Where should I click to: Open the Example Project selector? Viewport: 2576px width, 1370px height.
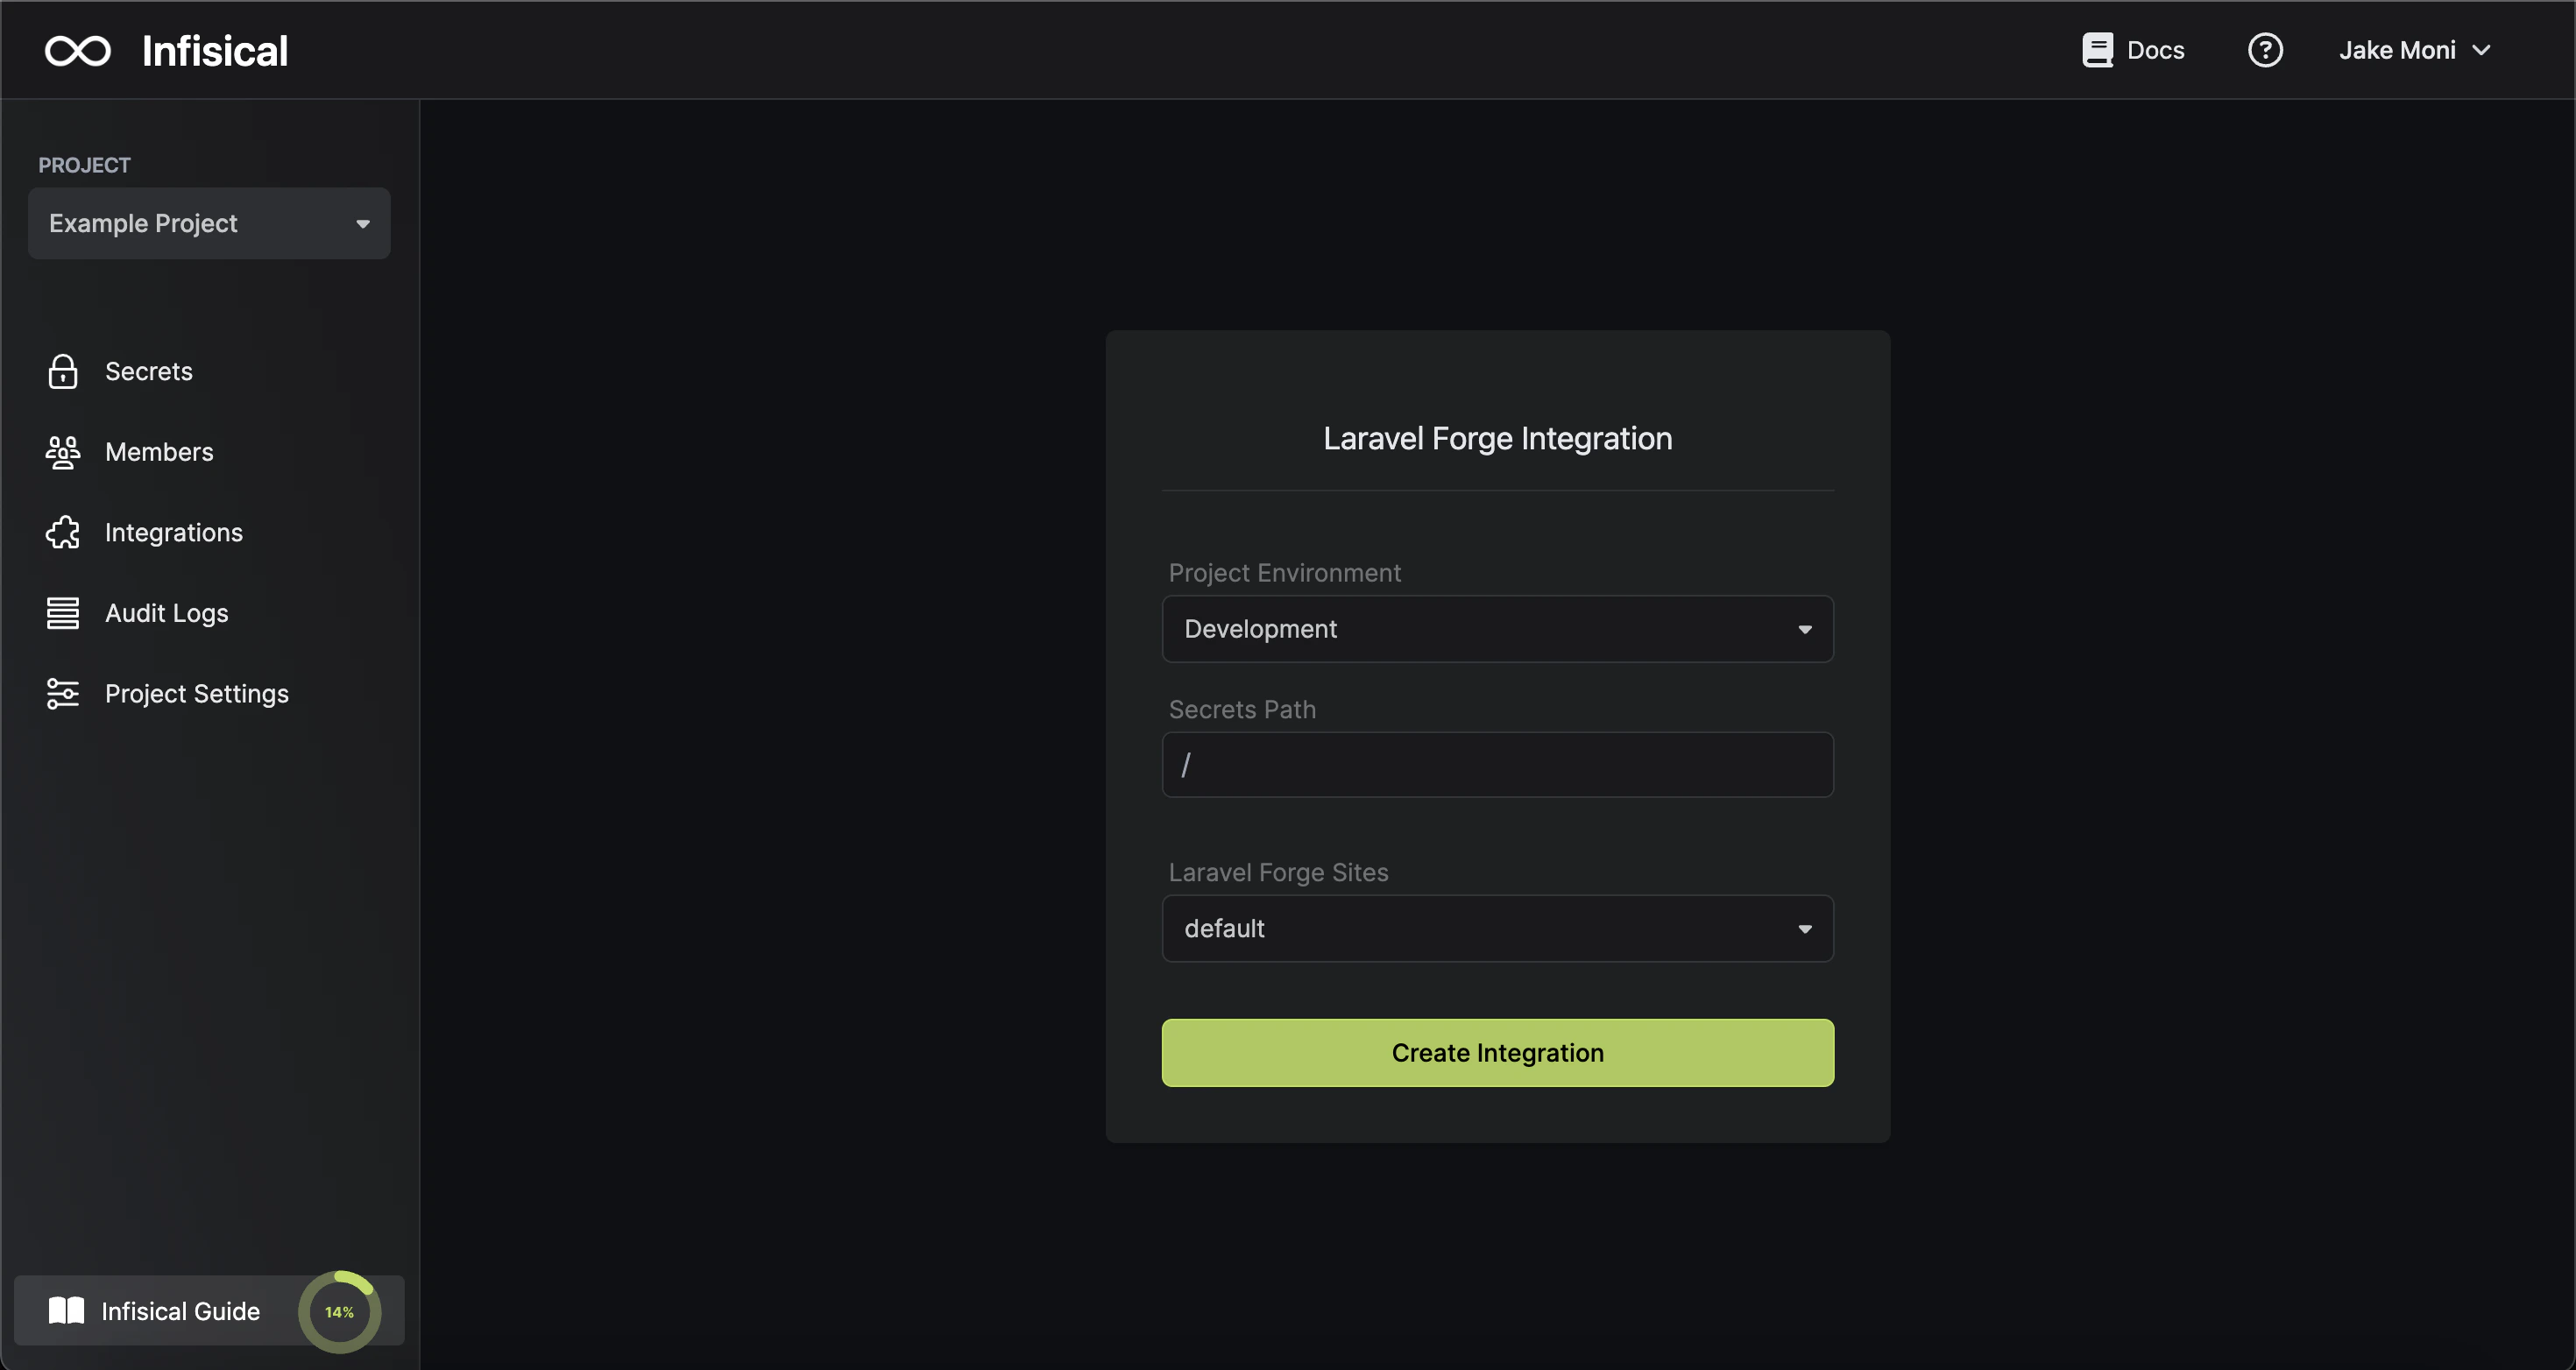click(209, 223)
